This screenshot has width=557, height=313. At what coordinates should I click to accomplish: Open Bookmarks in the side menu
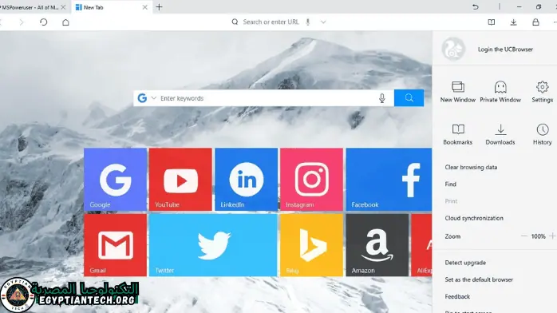(x=458, y=134)
